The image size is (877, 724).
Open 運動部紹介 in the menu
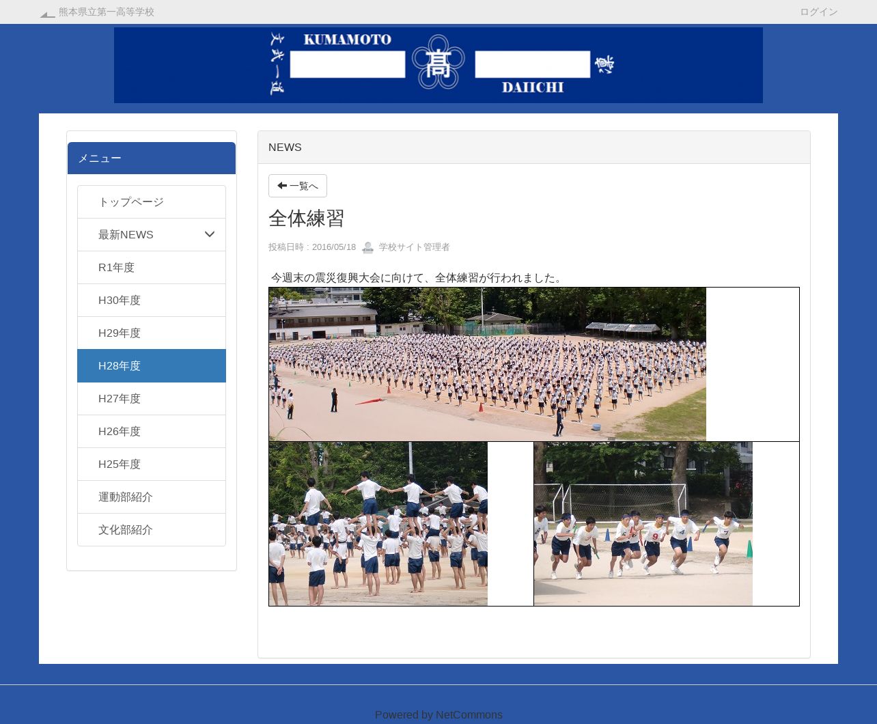pyautogui.click(x=152, y=497)
